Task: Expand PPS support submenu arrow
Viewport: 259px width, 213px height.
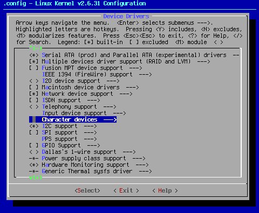Action: coord(90,139)
